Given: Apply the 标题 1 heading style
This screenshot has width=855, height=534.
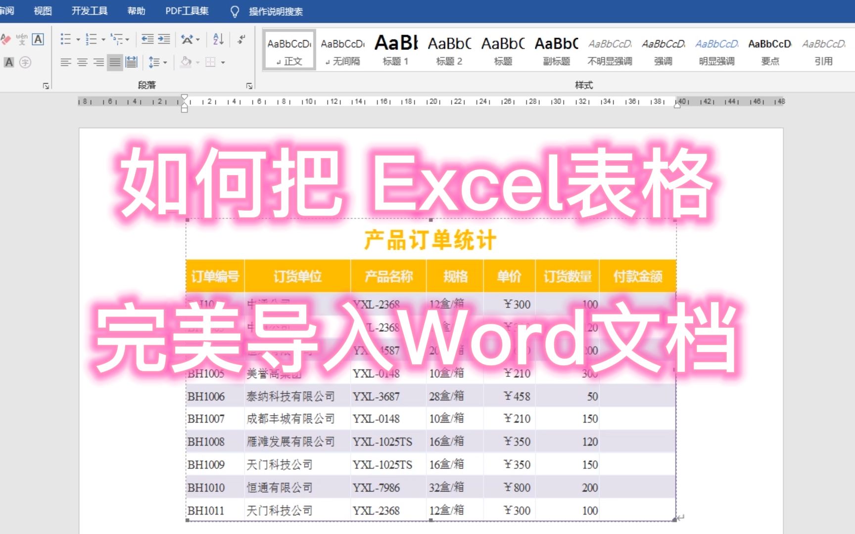Looking at the screenshot, I should click(396, 50).
